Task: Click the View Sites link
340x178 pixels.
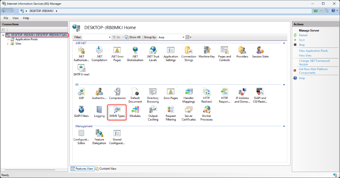Action: tap(305, 55)
